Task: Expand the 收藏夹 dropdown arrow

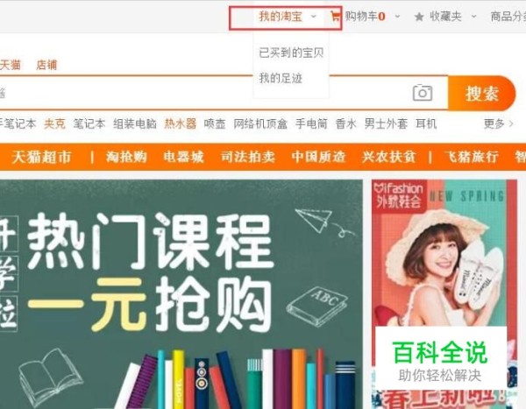Action: click(473, 16)
